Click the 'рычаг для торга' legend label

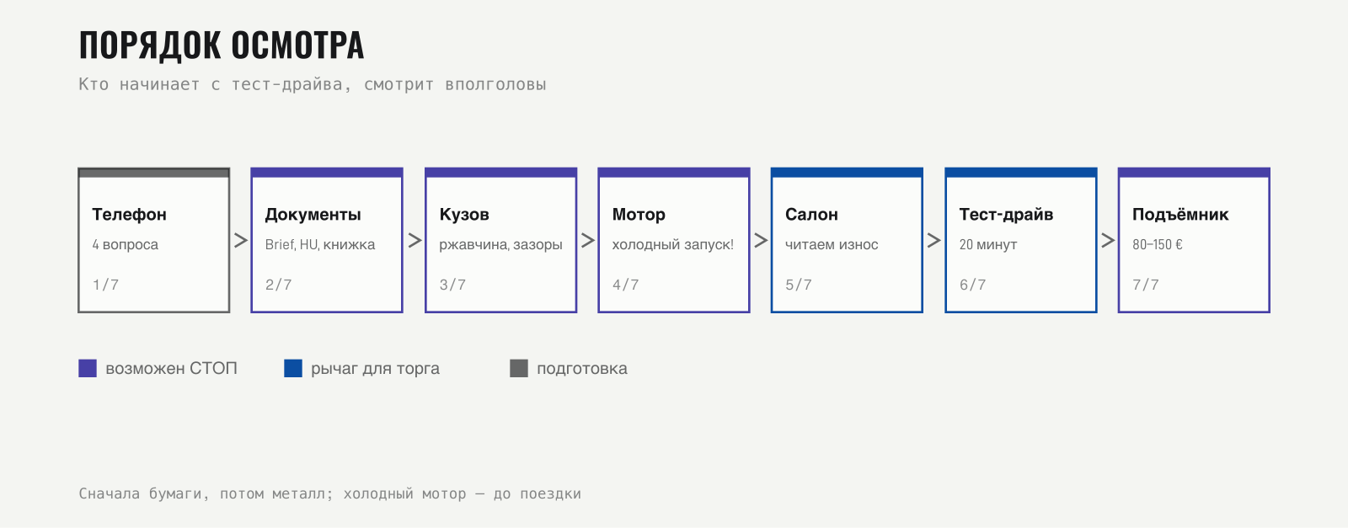coord(375,369)
